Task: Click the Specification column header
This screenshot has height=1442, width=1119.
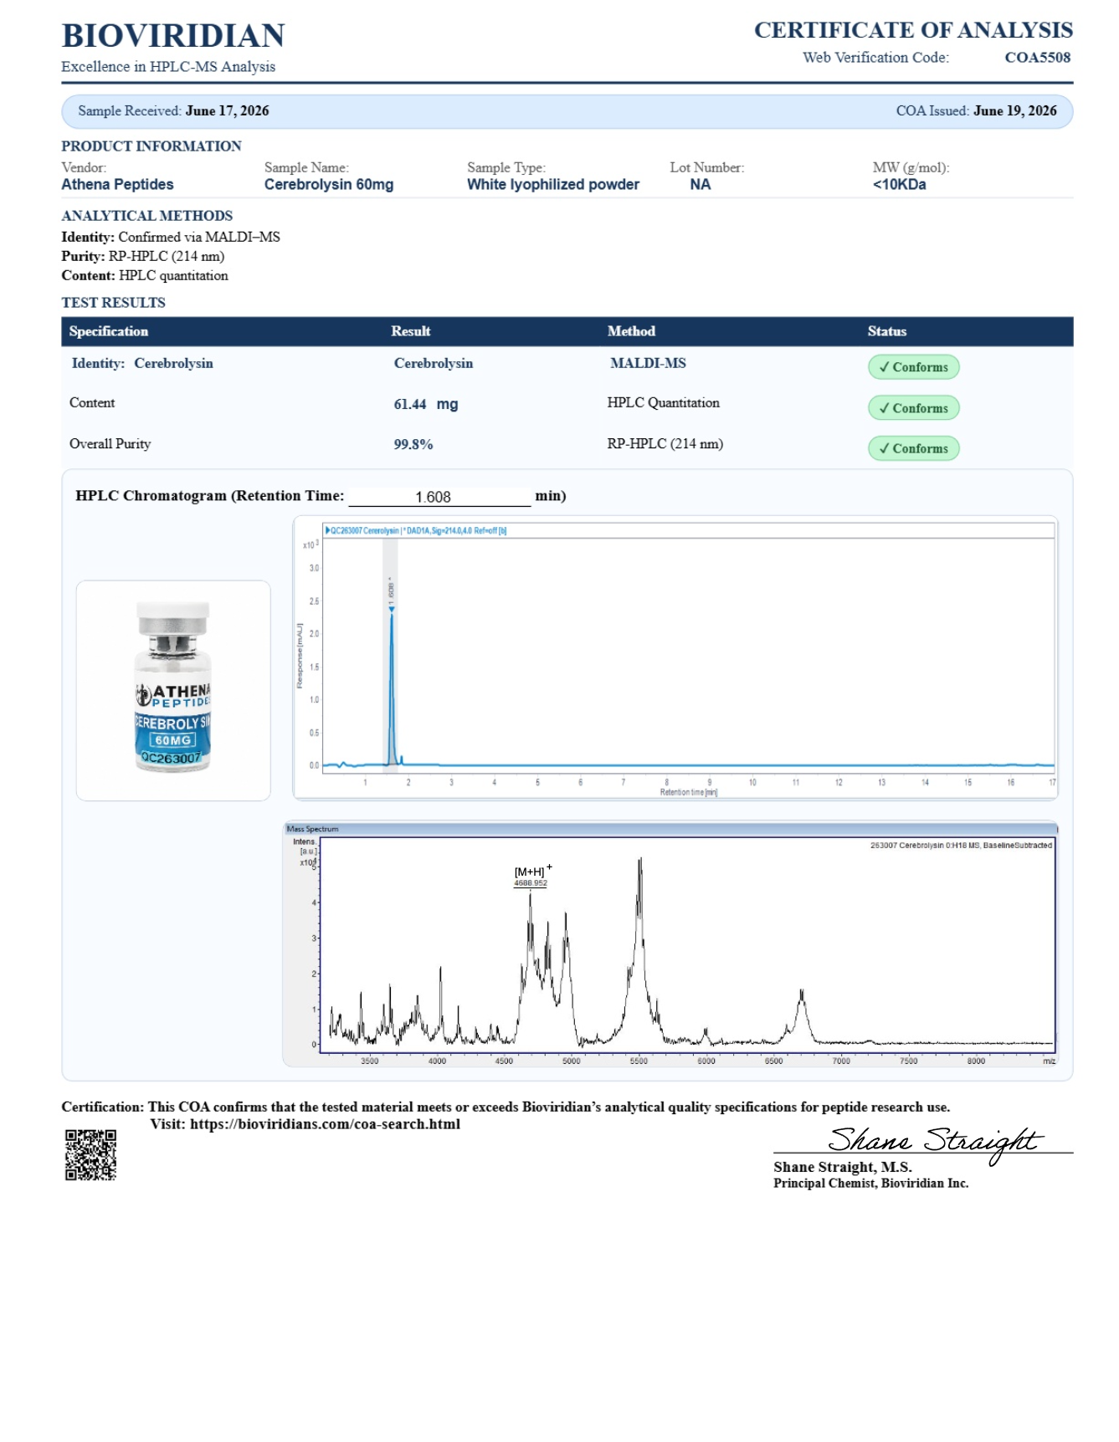Action: [x=109, y=331]
